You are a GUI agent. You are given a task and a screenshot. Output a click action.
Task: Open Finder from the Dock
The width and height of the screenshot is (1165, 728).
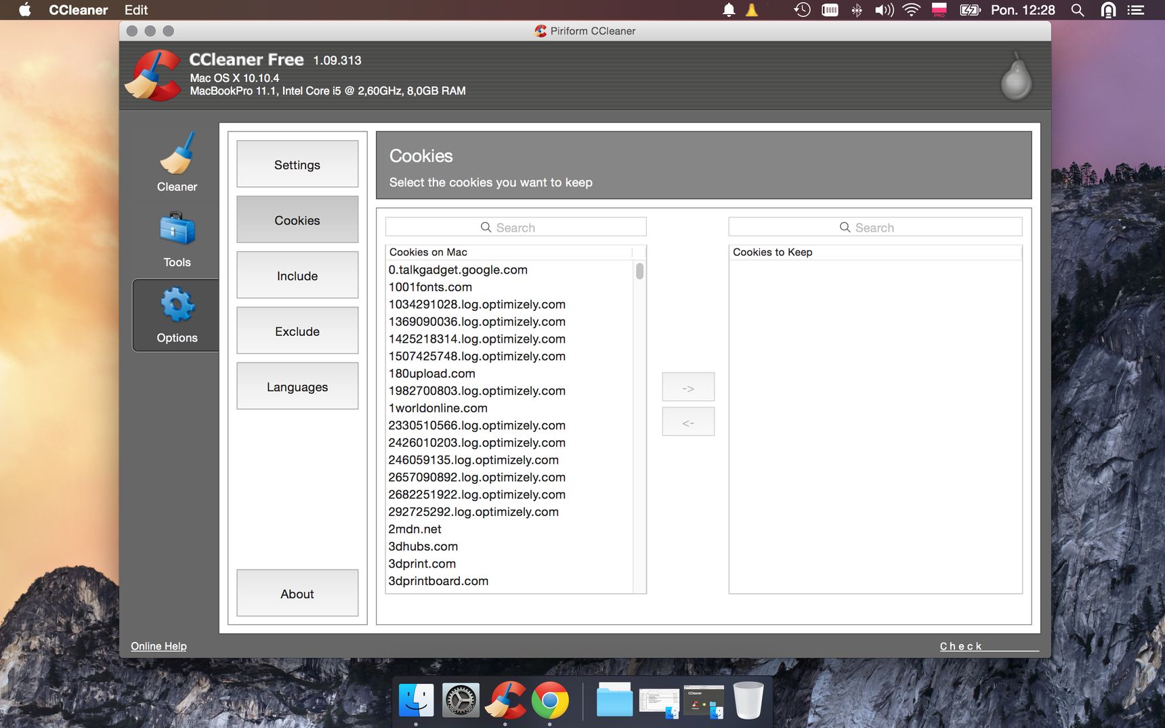pyautogui.click(x=416, y=700)
